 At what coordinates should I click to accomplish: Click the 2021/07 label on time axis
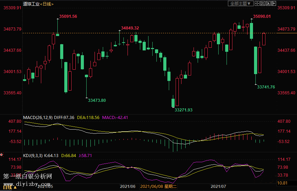point(218,187)
